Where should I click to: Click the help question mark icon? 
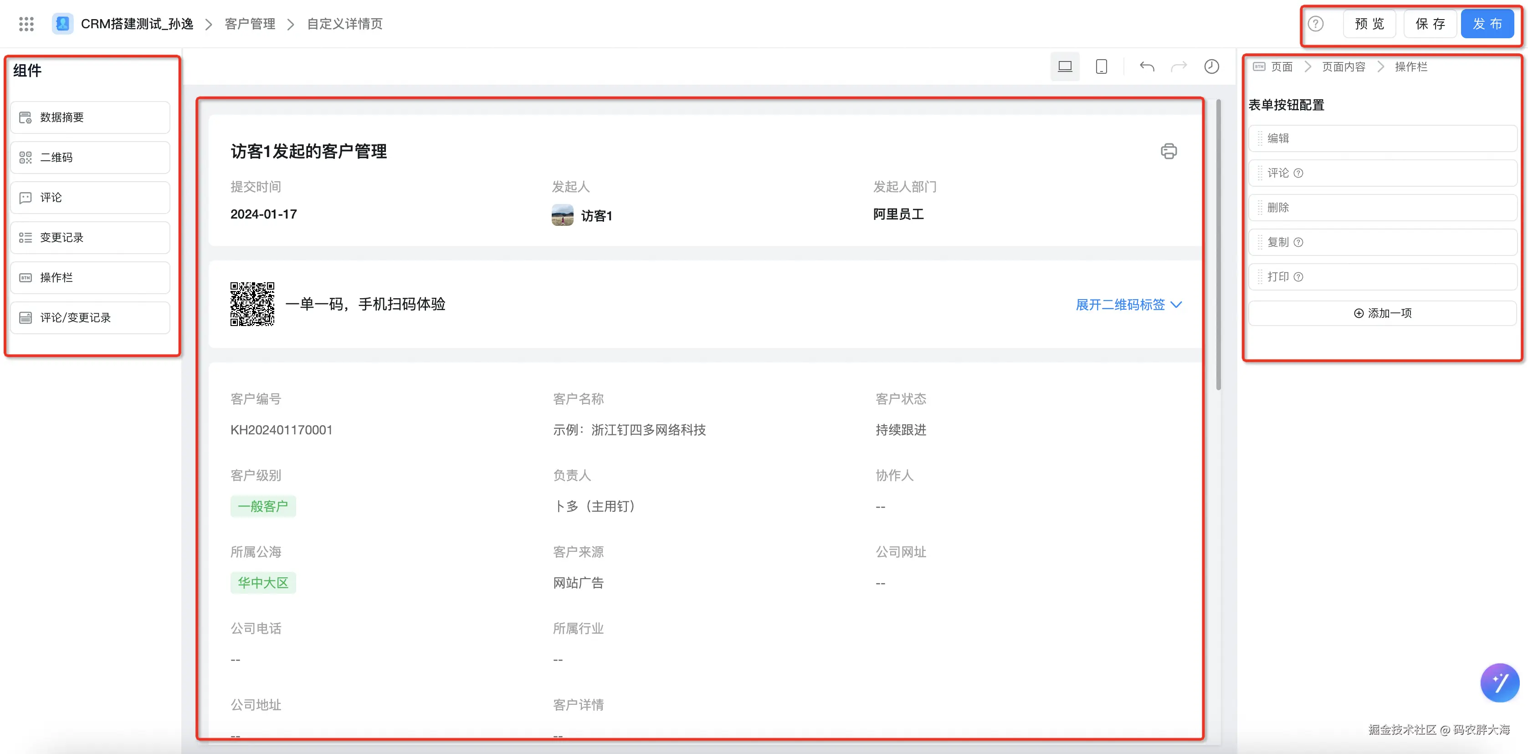coord(1315,24)
